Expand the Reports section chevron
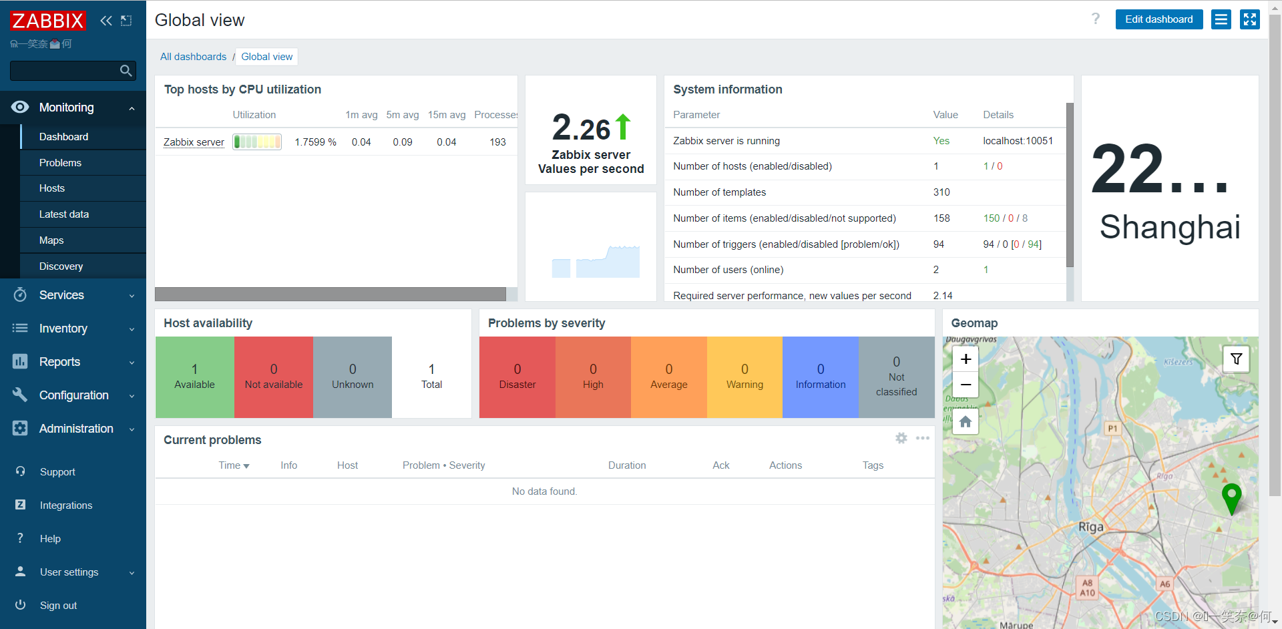This screenshot has height=629, width=1282. click(132, 363)
